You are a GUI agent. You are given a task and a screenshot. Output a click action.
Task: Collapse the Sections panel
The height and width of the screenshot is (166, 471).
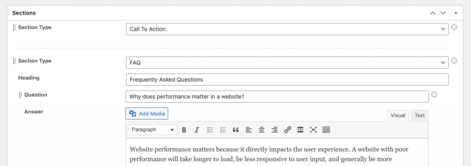(456, 13)
